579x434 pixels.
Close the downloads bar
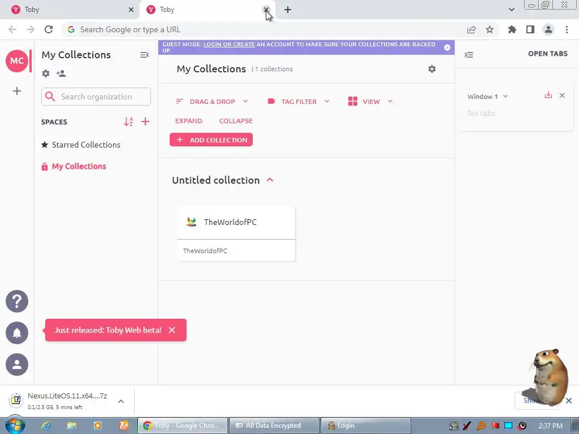(569, 401)
